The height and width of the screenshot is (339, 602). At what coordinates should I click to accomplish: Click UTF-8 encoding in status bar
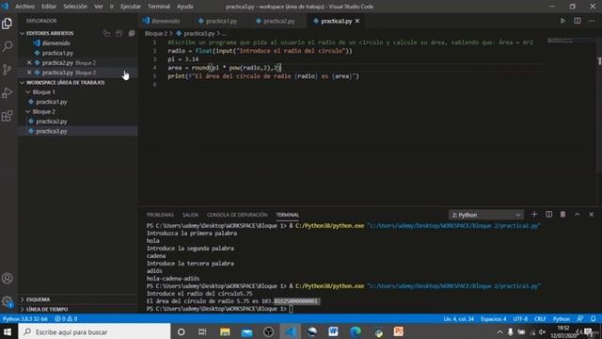pyautogui.click(x=520, y=319)
